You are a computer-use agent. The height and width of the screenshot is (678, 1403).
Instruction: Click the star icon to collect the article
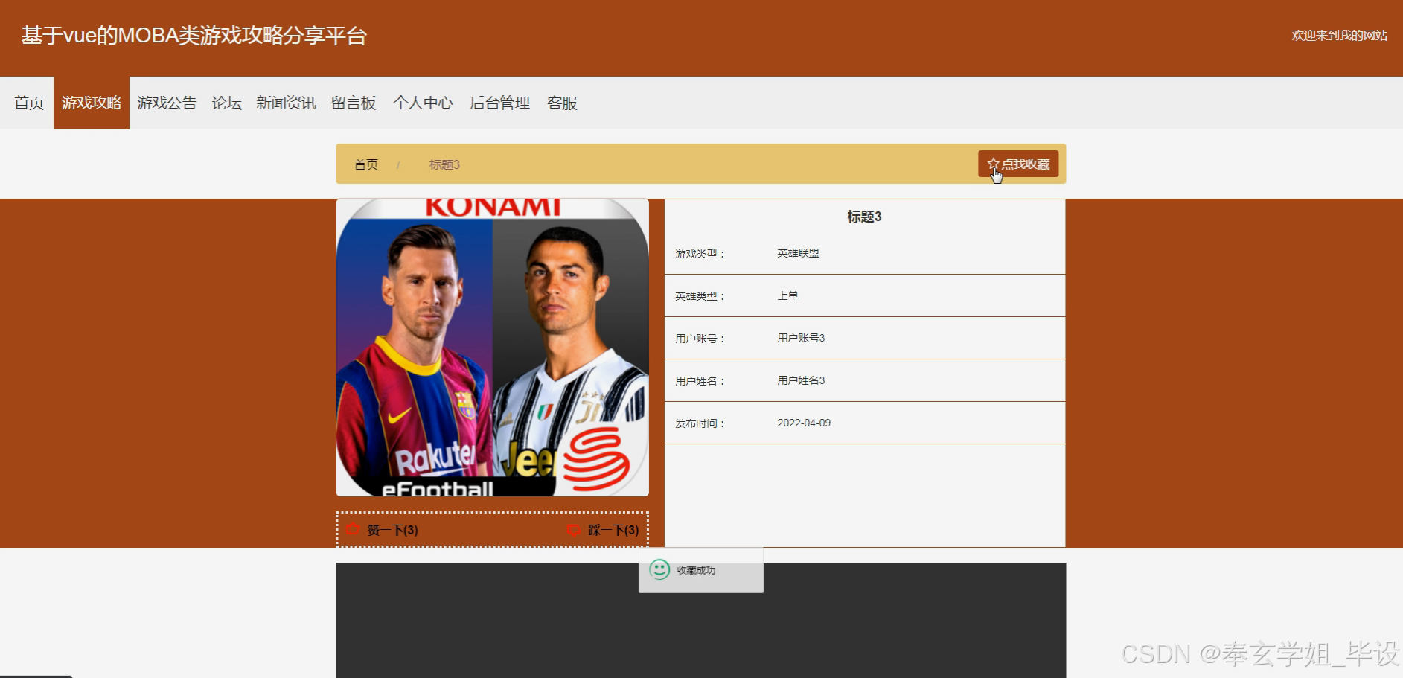tap(993, 163)
